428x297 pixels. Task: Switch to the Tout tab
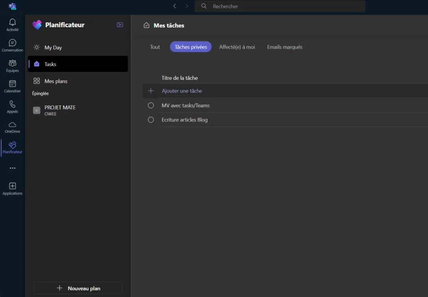pyautogui.click(x=155, y=47)
